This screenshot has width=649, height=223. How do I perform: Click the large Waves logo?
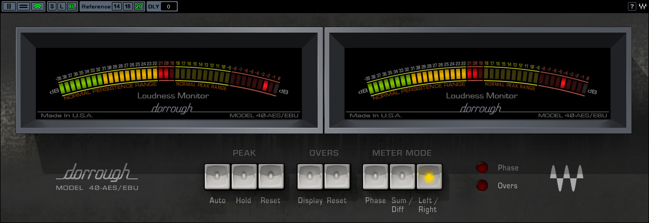point(567,179)
